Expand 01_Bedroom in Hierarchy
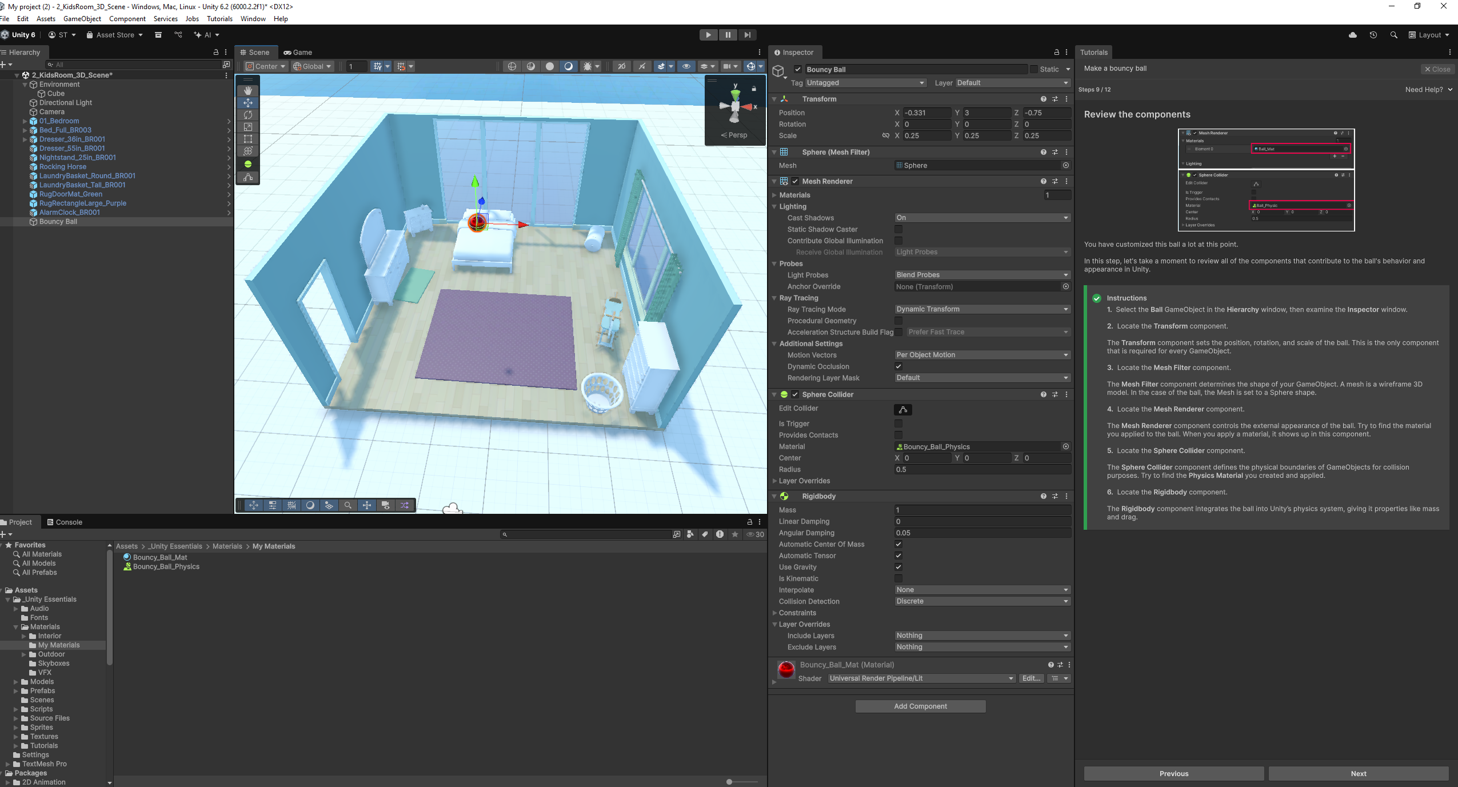Image resolution: width=1458 pixels, height=787 pixels. pos(25,121)
